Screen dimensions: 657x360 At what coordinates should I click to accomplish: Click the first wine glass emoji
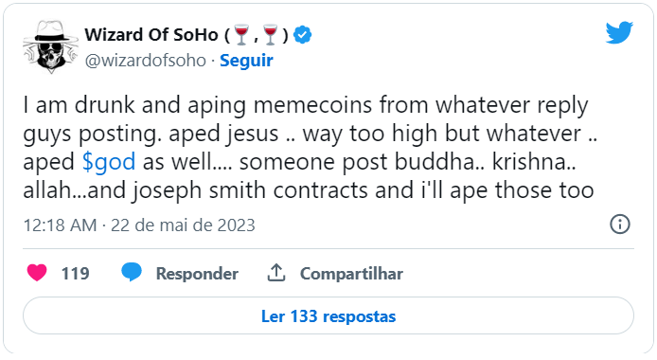point(241,34)
